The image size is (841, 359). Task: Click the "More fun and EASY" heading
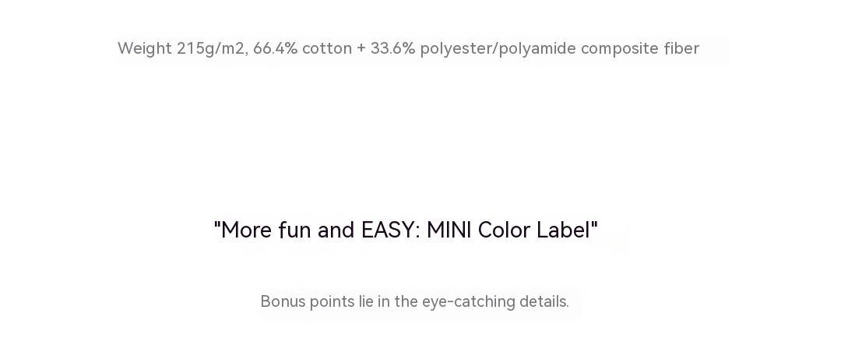406,231
